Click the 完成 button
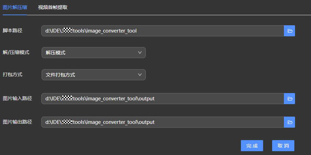311x155 pixels. click(252, 146)
